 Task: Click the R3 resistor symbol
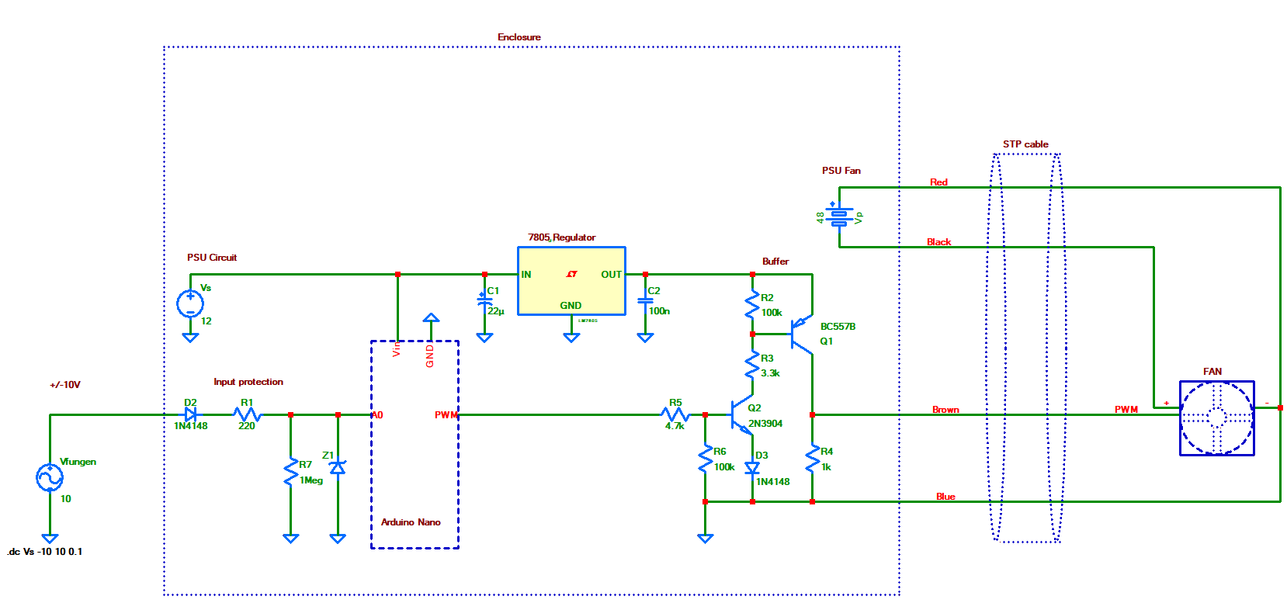[x=752, y=365]
